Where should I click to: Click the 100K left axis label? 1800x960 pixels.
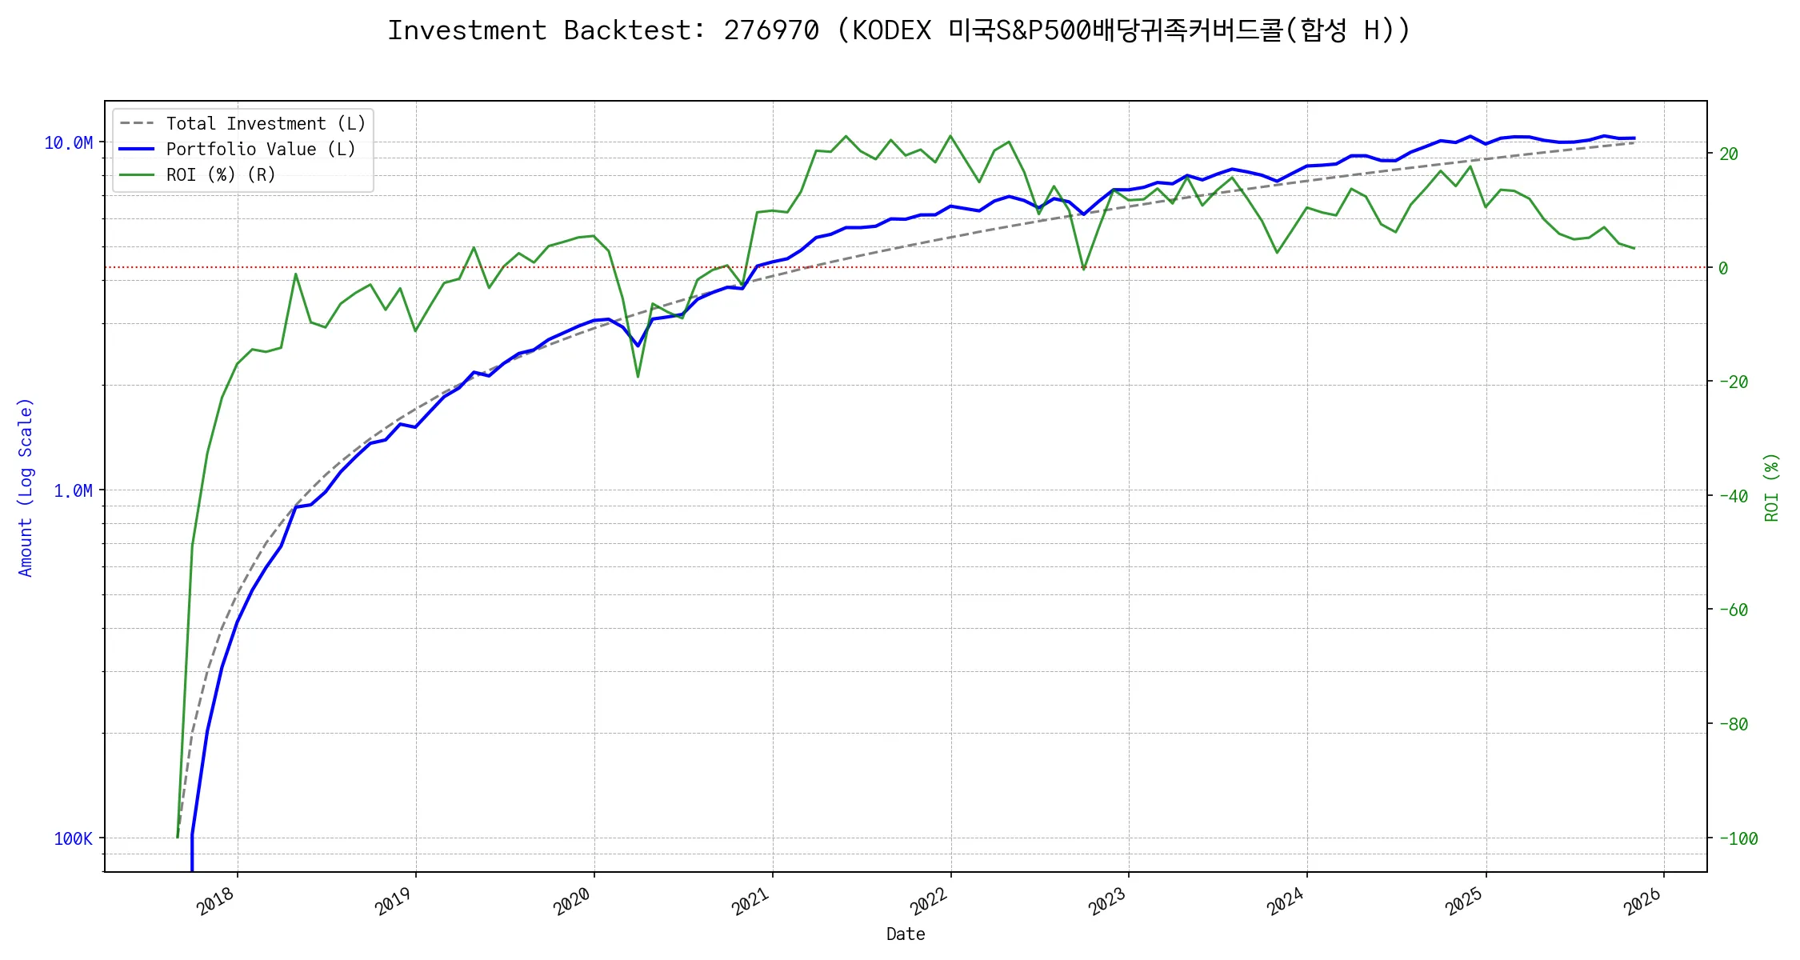pos(73,839)
